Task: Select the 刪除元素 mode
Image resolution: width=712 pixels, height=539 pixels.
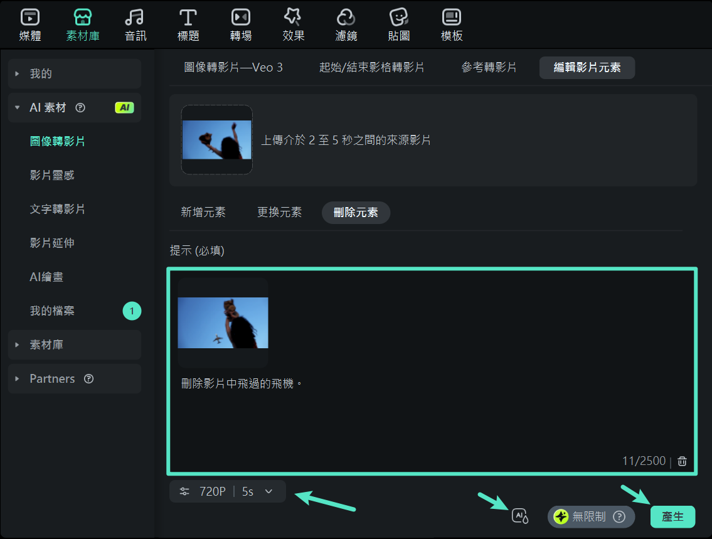Action: (356, 213)
